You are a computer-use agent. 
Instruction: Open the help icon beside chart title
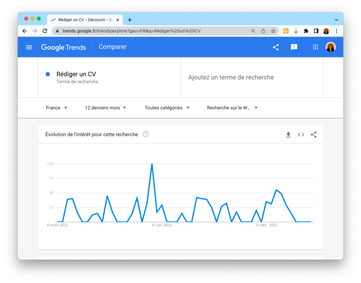click(146, 134)
